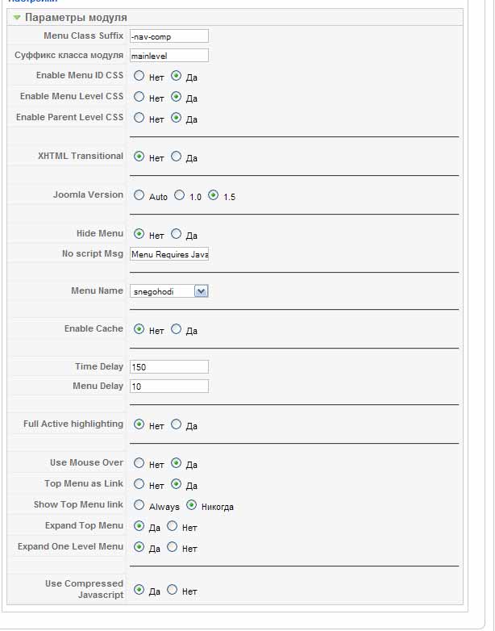This screenshot has height=631, width=495.
Task: Set Enable Menu Level CSS to Нет
Action: point(139,97)
